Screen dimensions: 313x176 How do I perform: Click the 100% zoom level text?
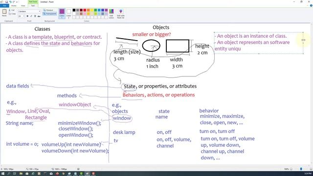click(287, 169)
